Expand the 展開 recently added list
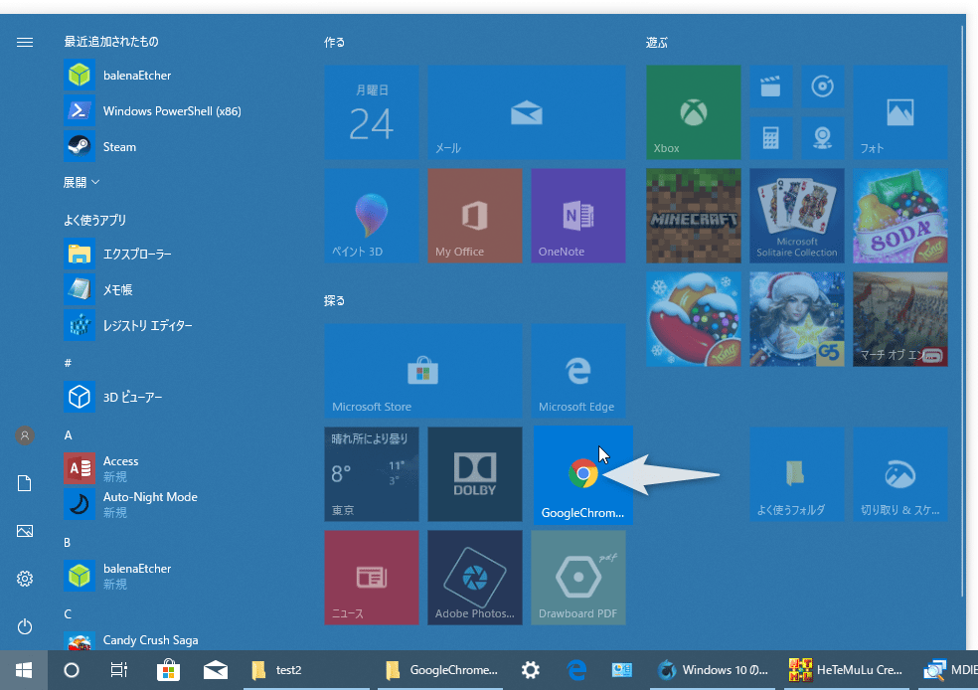978x690 pixels. coord(81,182)
